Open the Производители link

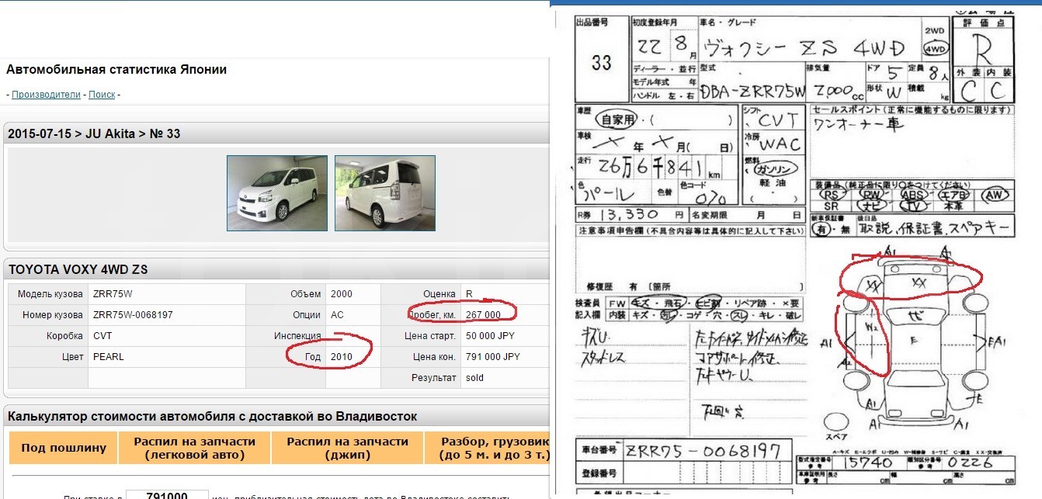tap(46, 95)
